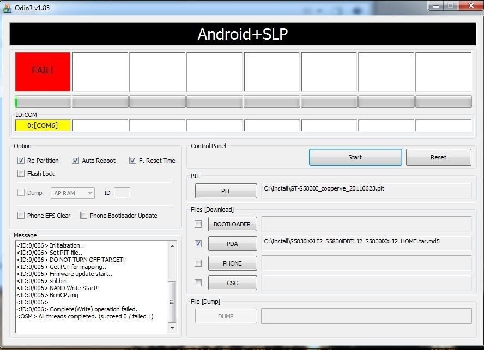Click the Reset button
The width and height of the screenshot is (484, 350).
pyautogui.click(x=439, y=157)
